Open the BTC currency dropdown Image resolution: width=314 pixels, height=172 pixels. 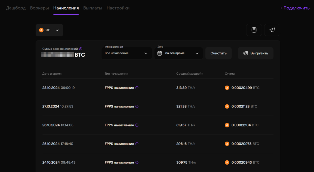[x=49, y=30]
